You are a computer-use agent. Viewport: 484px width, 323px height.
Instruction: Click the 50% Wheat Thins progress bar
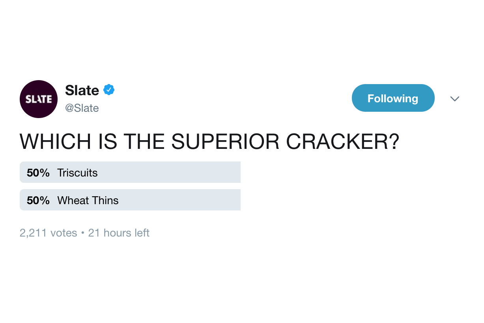tap(130, 200)
